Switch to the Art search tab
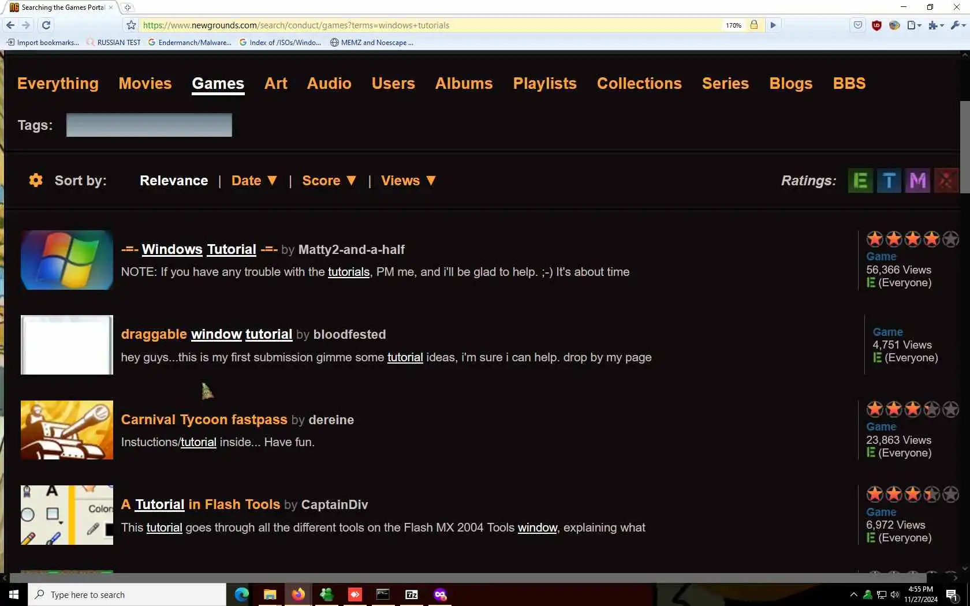Viewport: 970px width, 606px height. point(276,83)
